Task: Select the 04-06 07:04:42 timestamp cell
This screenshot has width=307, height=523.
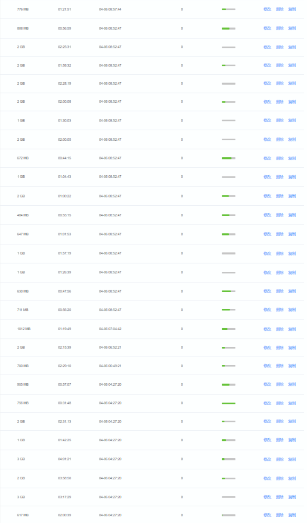Action: click(x=110, y=329)
